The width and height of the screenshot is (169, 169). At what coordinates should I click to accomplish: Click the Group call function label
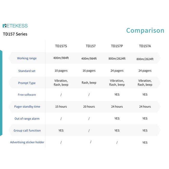click(x=27, y=131)
